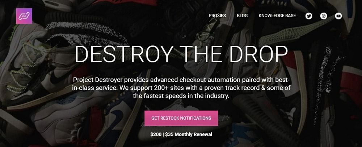Click the $35 Monthly Renewal text
362x147 pixels.
(189, 134)
